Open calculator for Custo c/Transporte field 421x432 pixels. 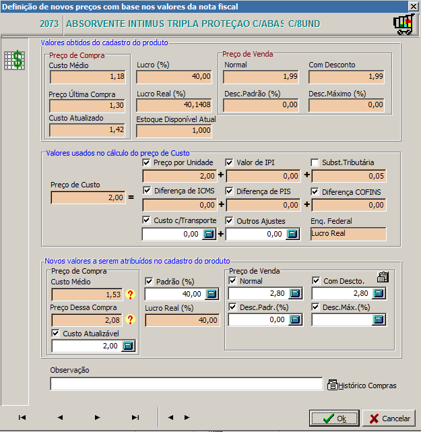tap(209, 234)
